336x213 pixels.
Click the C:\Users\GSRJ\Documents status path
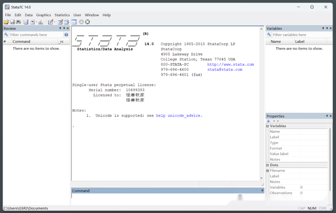tap(26, 208)
